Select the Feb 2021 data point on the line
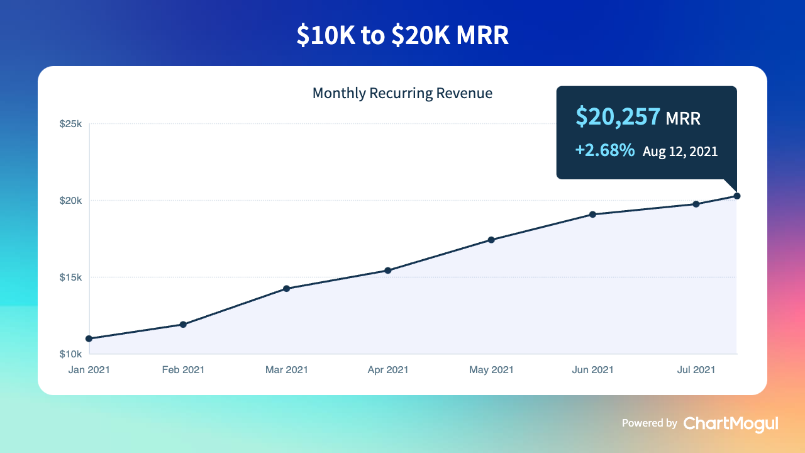The width and height of the screenshot is (805, 453). 183,325
